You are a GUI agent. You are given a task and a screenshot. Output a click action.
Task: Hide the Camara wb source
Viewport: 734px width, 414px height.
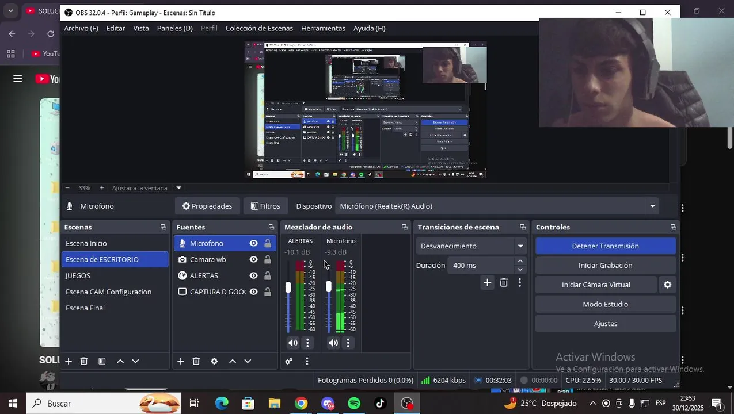253,259
